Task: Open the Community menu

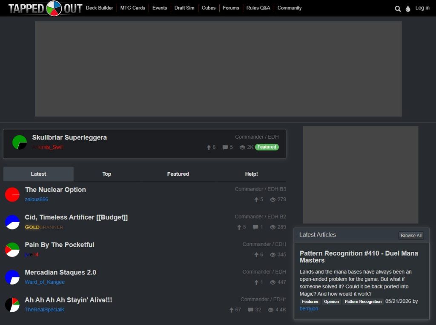Action: click(290, 8)
